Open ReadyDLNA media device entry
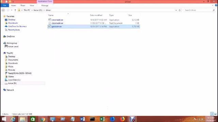 click(20, 73)
